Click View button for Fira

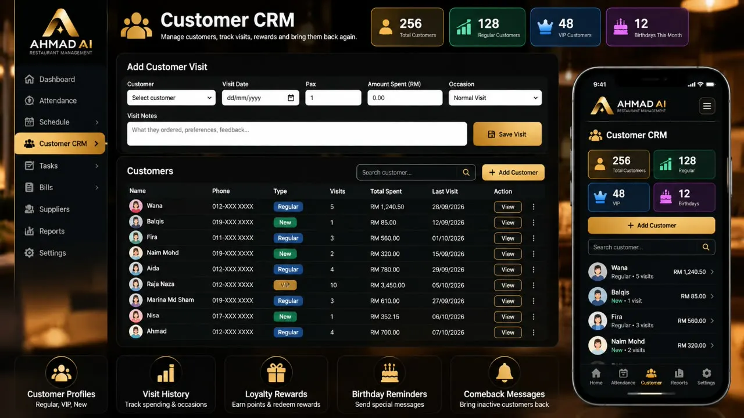click(508, 238)
